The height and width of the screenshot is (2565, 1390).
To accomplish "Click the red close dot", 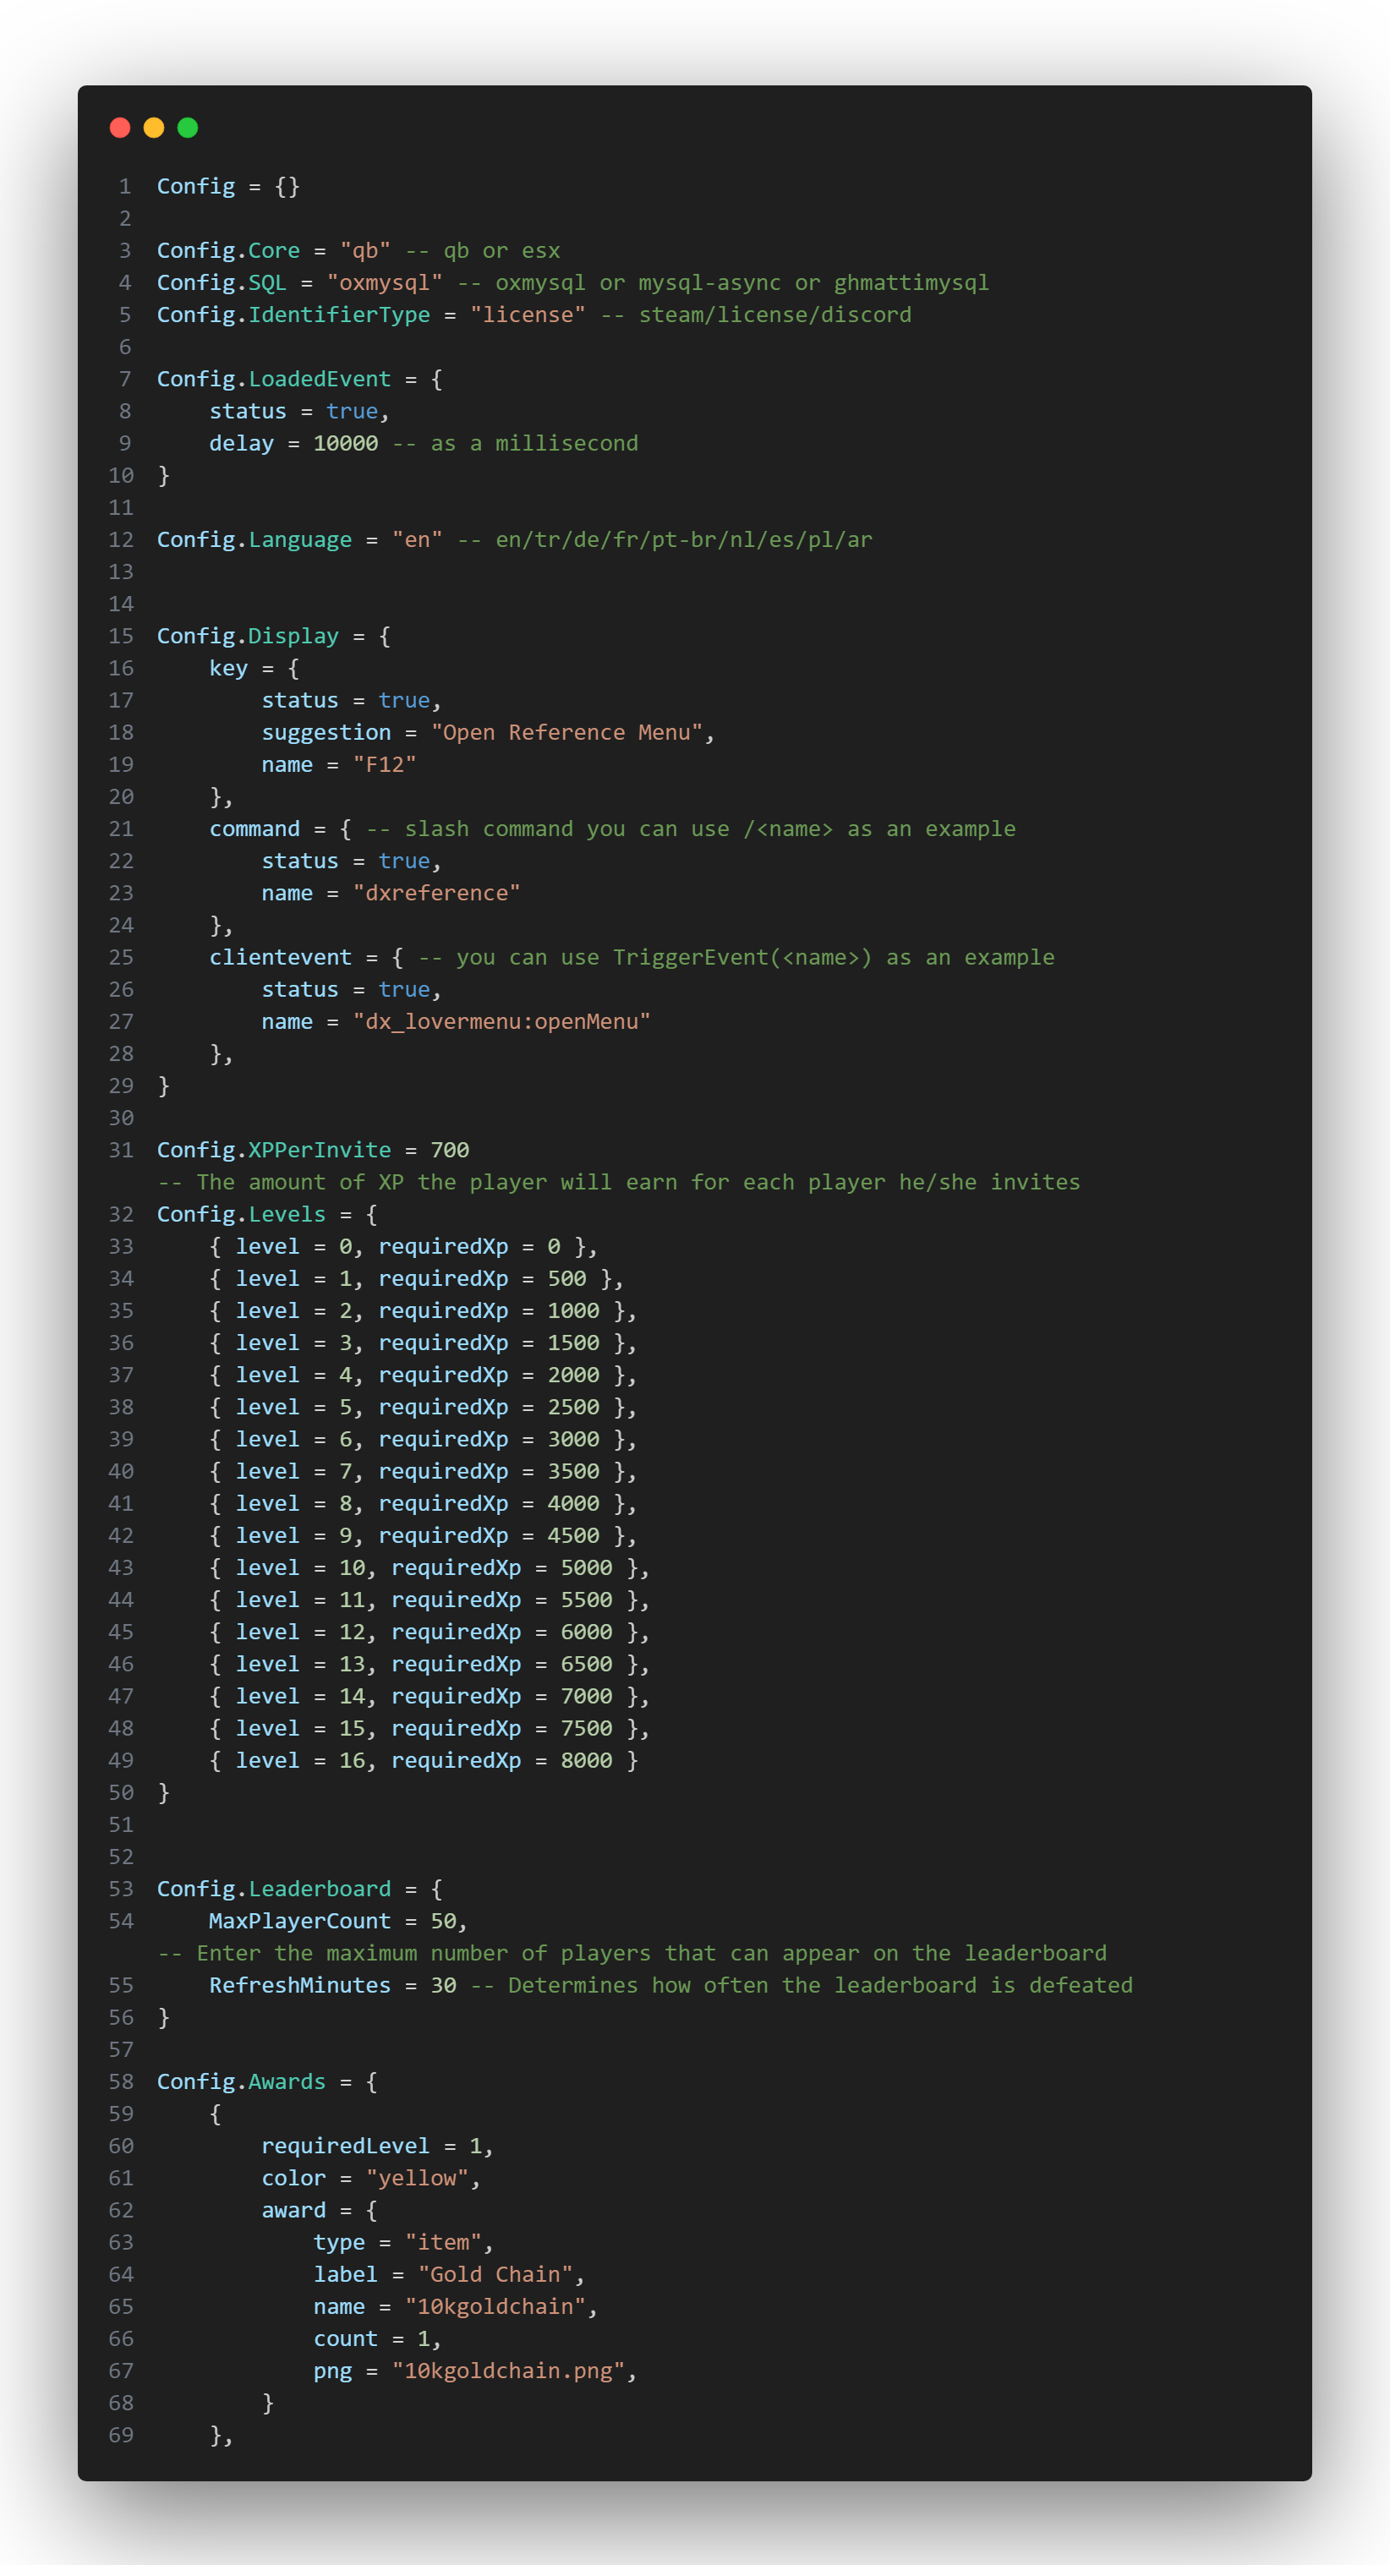I will pyautogui.click(x=119, y=128).
